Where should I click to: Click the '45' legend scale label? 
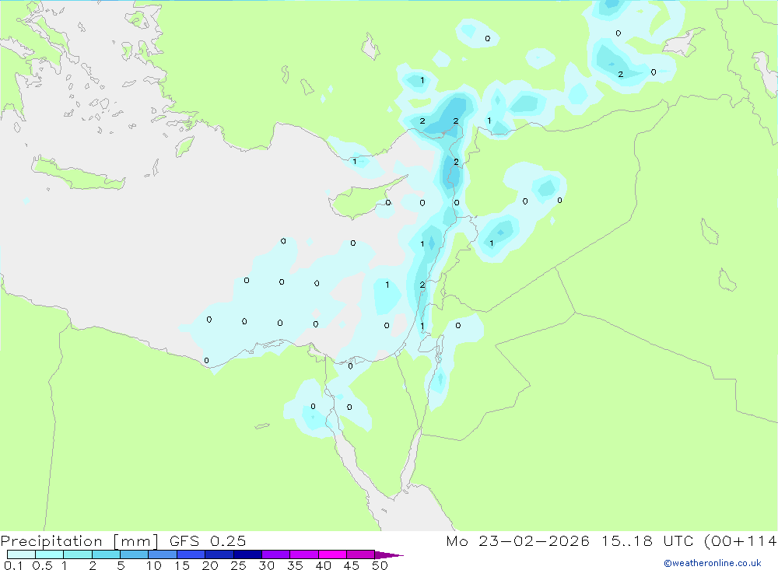click(x=352, y=565)
